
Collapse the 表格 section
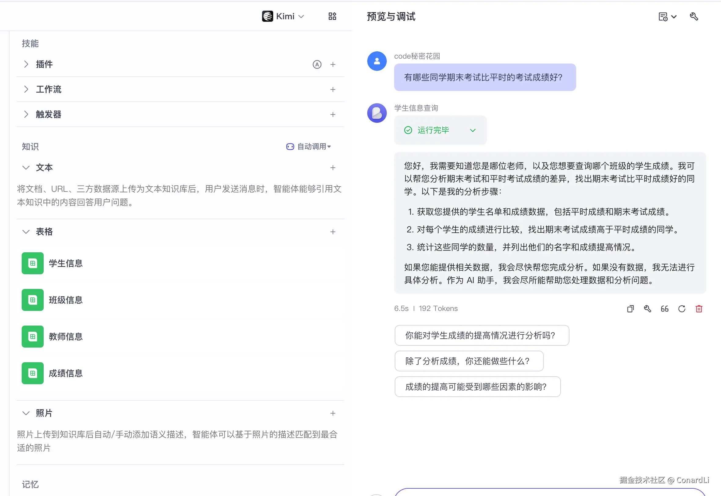26,232
